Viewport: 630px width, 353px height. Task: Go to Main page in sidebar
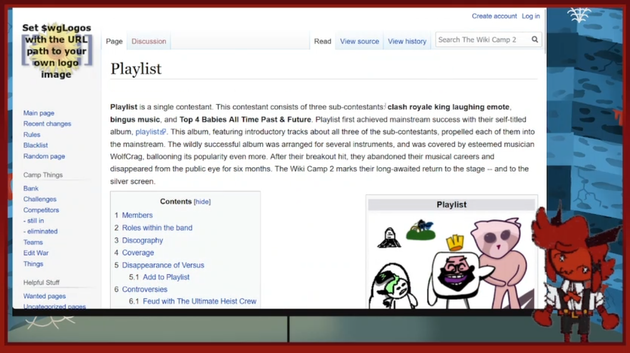39,113
